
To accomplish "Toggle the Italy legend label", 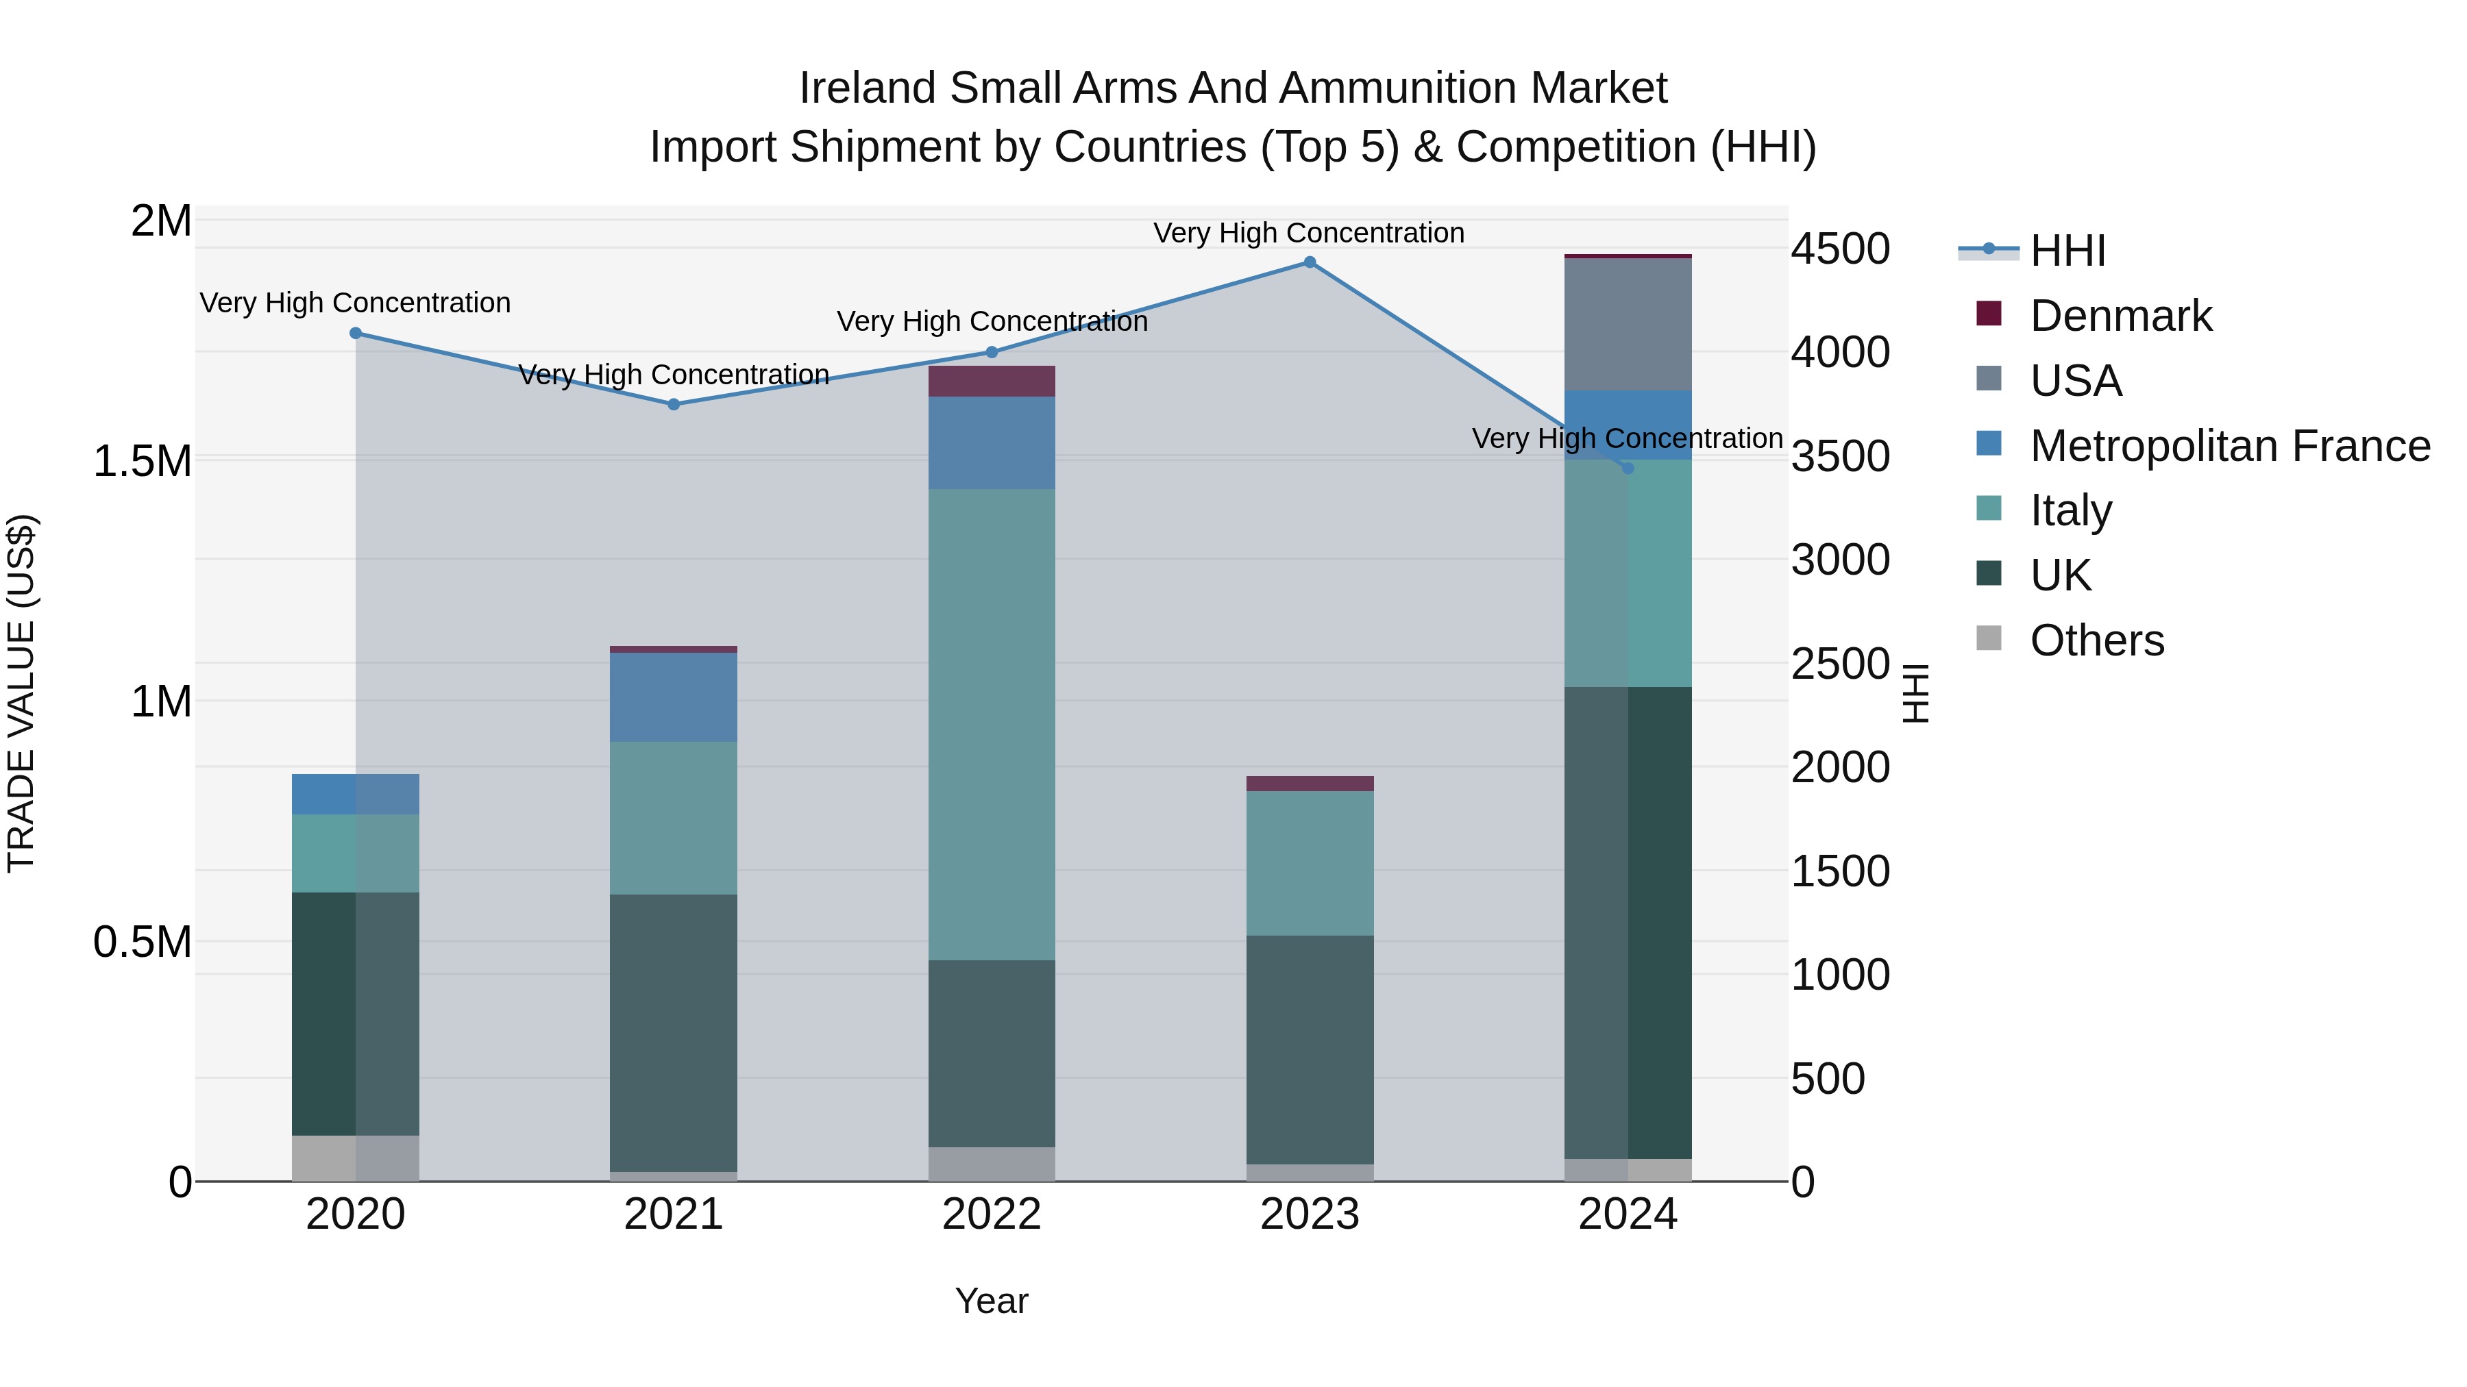I will pyautogui.click(x=2070, y=511).
